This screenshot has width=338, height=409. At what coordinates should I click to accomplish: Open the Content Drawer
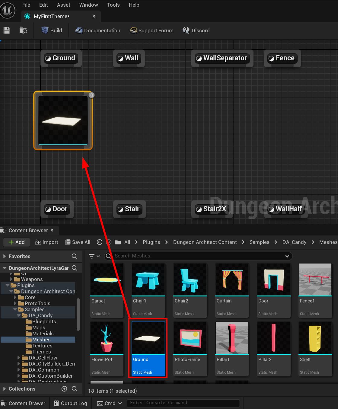23,403
